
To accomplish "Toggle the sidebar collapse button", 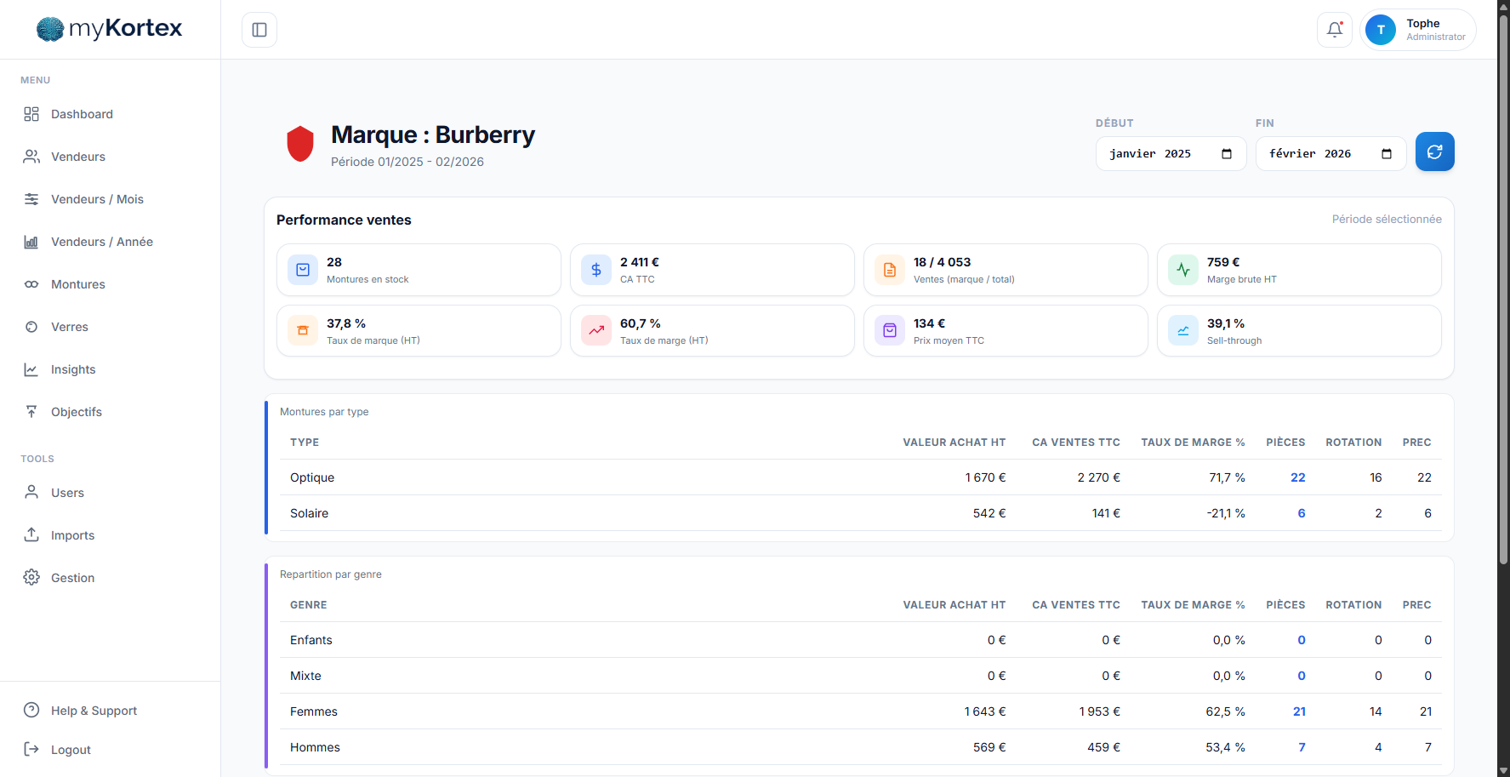I will (259, 30).
